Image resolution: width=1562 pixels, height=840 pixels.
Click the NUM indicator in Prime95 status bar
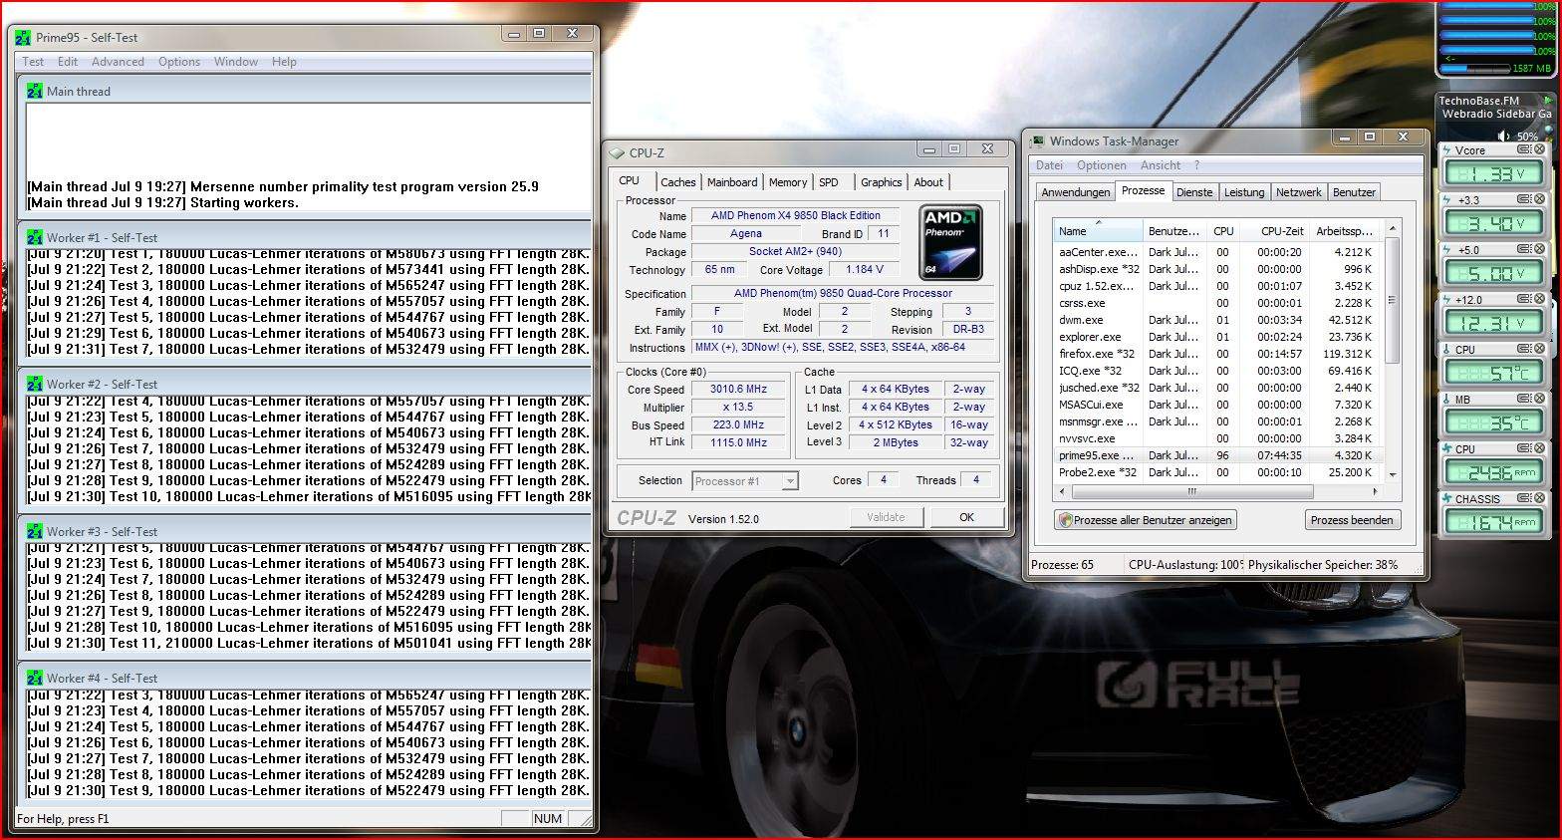click(x=548, y=819)
